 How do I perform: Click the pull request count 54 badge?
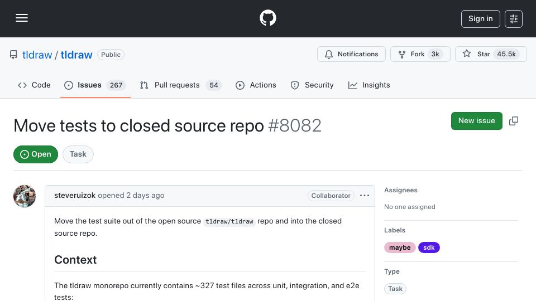(214, 85)
